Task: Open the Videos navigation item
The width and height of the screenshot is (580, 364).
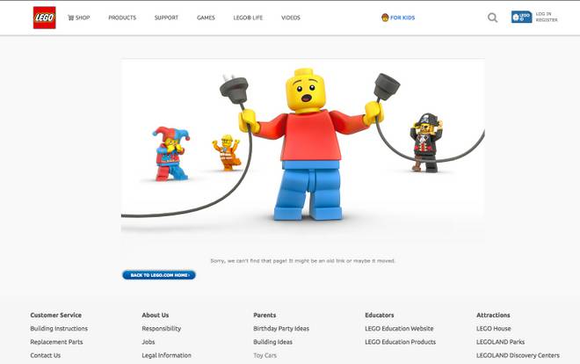Action: coord(290,18)
